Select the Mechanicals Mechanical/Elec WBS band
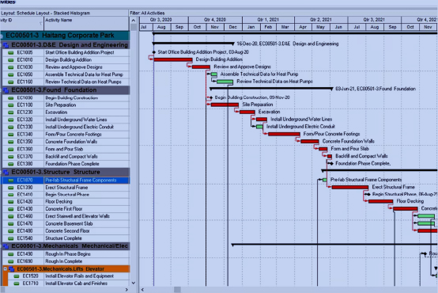The width and height of the screenshot is (438, 293). click(x=66, y=246)
